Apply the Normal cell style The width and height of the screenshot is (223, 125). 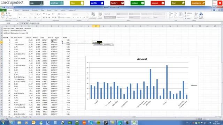pyautogui.click(x=110, y=14)
